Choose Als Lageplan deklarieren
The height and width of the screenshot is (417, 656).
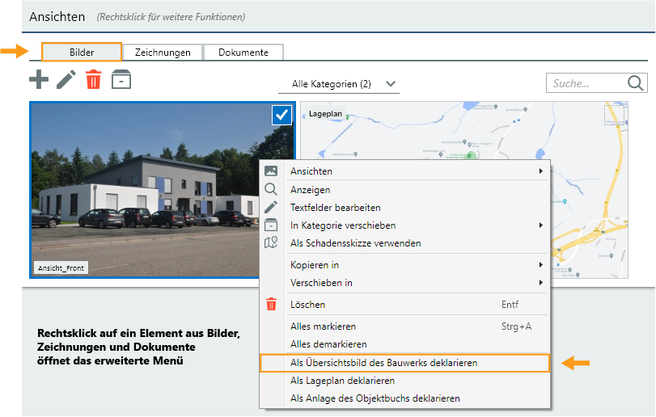[x=405, y=381]
